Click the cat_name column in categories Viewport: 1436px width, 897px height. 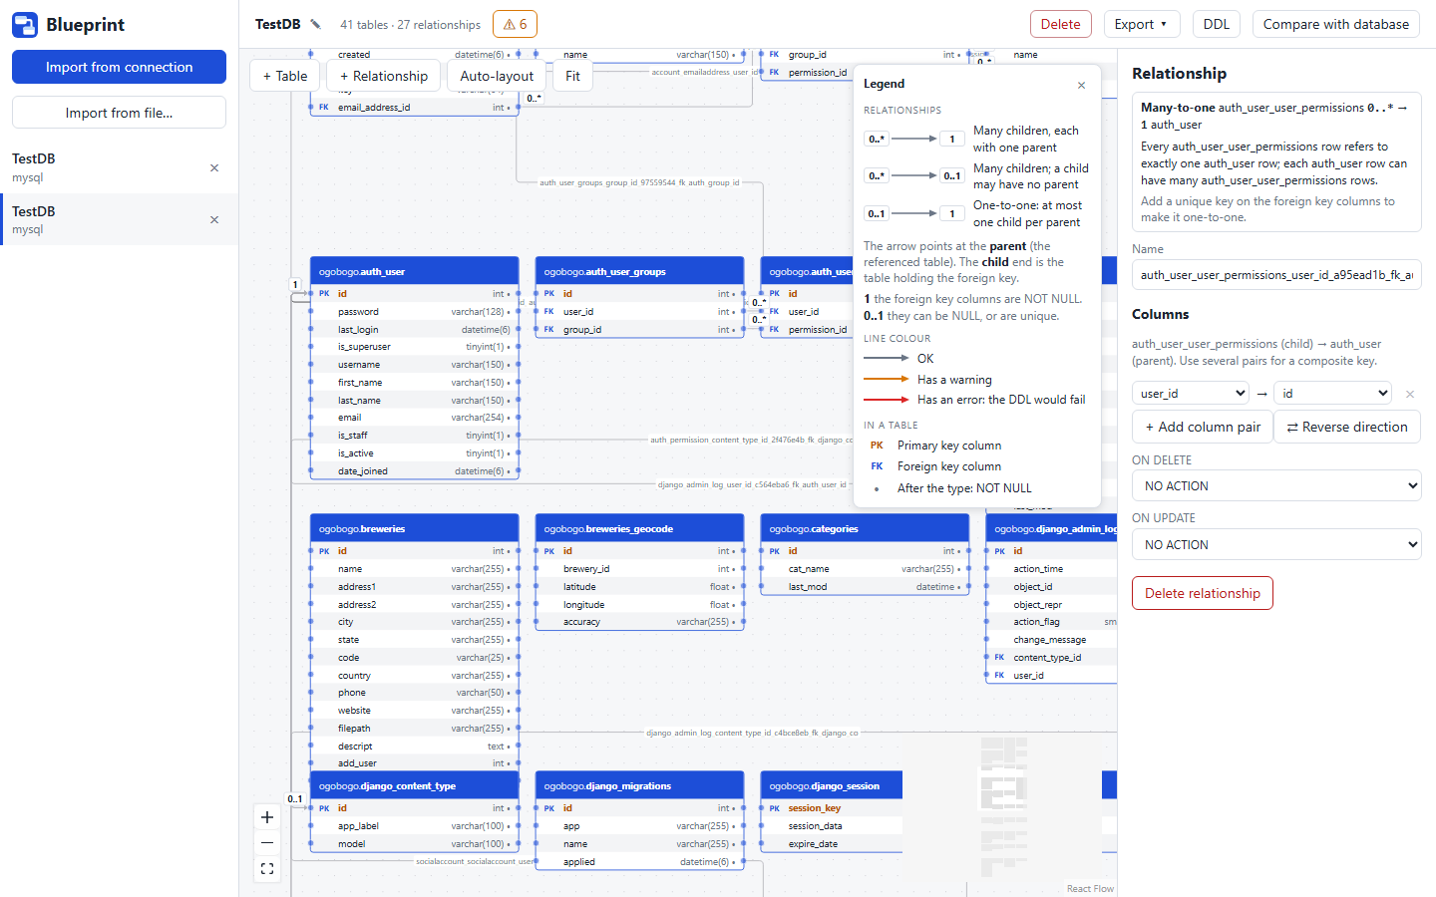pos(865,569)
